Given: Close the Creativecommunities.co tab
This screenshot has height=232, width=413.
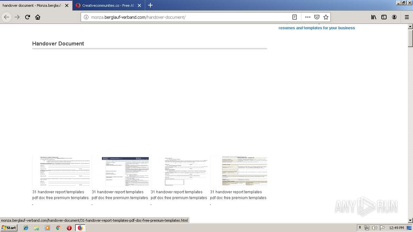Looking at the screenshot, I should (139, 5).
